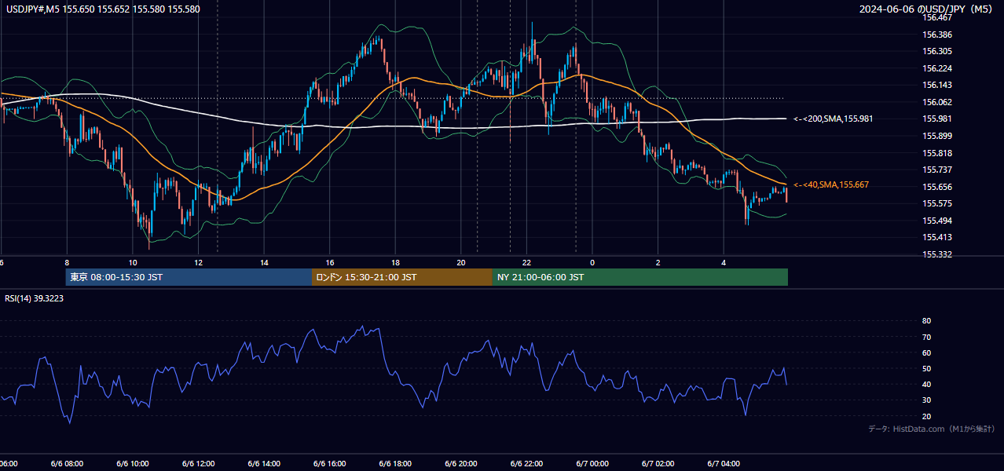Click price axis value 156.305
This screenshot has width=1004, height=471.
(937, 51)
